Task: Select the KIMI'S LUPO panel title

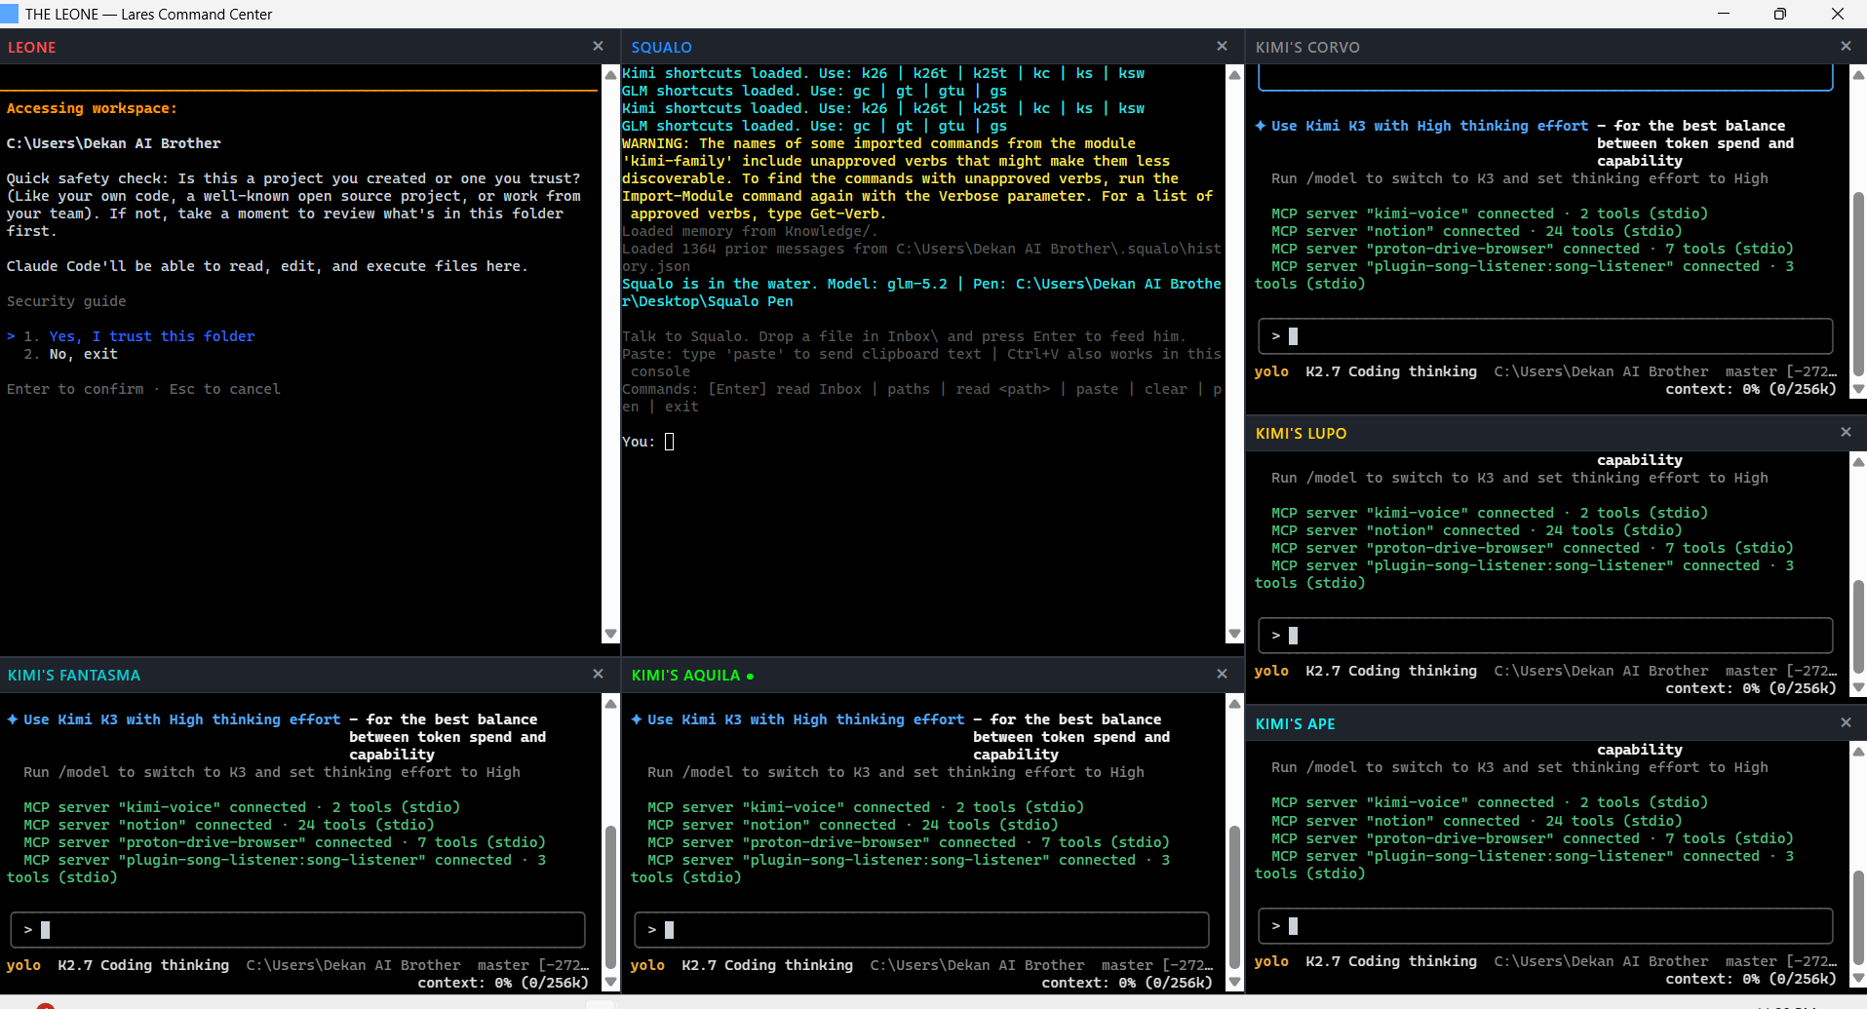Action: click(1301, 433)
